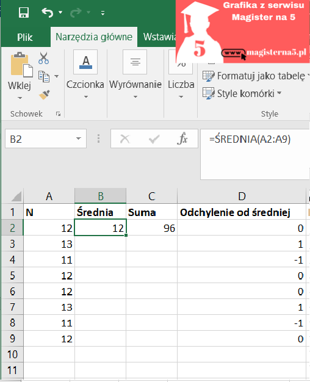The width and height of the screenshot is (310, 382).
Task: Select column D header
Action: 242,196
